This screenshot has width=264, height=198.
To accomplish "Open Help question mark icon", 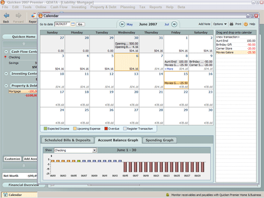I will pyautogui.click(x=246, y=24).
